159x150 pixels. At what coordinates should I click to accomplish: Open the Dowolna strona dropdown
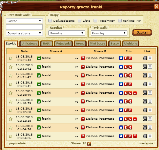[24, 33]
